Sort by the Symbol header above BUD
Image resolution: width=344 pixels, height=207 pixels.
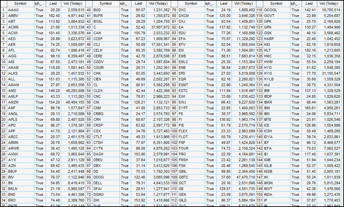[106, 3]
